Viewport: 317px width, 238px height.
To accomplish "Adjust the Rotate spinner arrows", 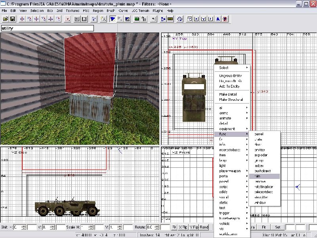I will coord(157,227).
